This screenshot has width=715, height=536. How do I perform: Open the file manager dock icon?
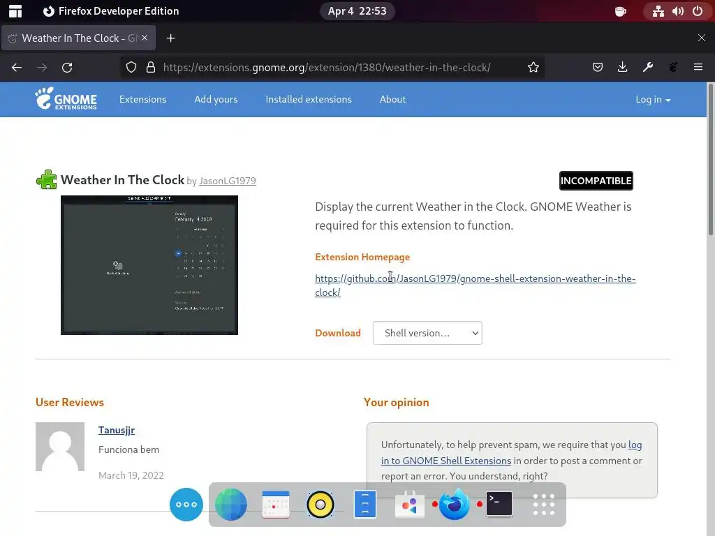click(x=364, y=505)
